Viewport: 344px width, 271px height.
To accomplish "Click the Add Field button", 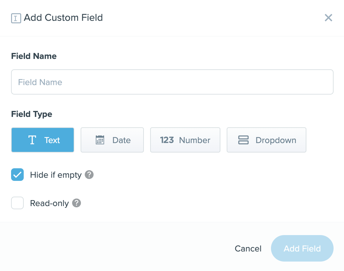I will tap(302, 248).
